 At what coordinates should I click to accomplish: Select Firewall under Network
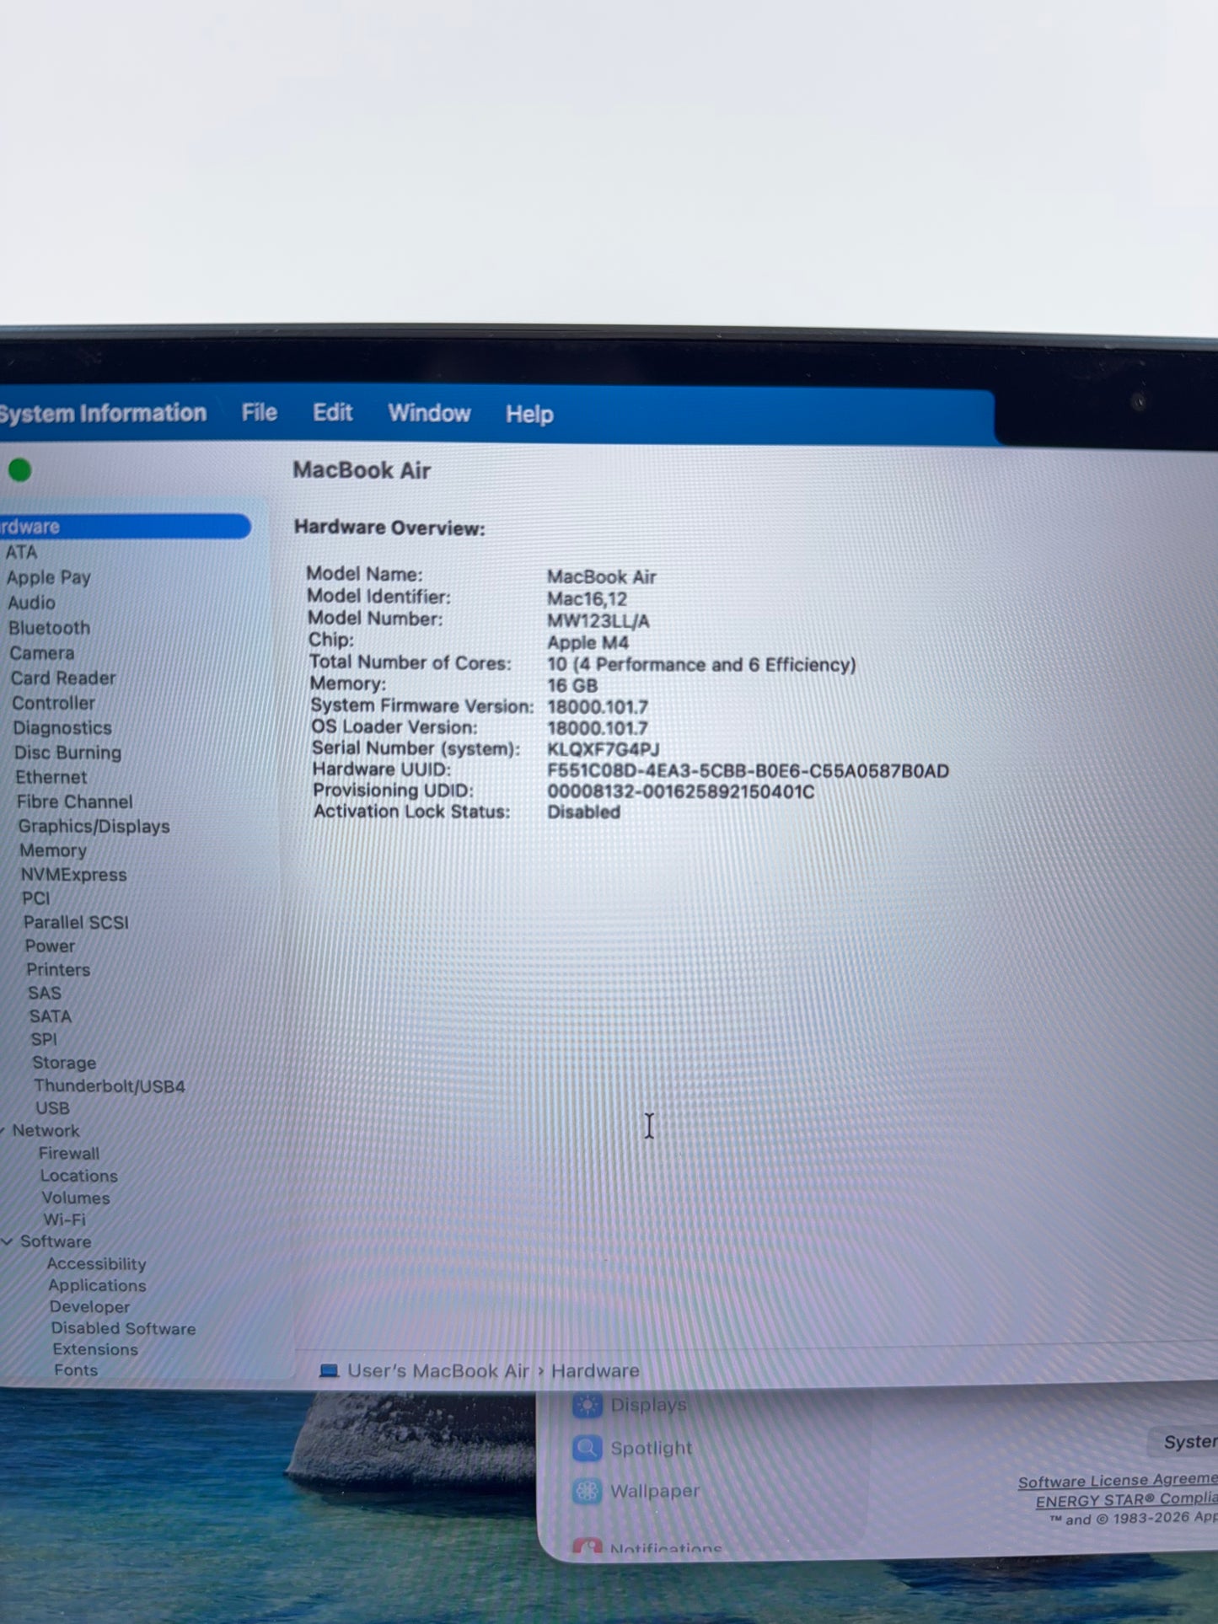(69, 1153)
